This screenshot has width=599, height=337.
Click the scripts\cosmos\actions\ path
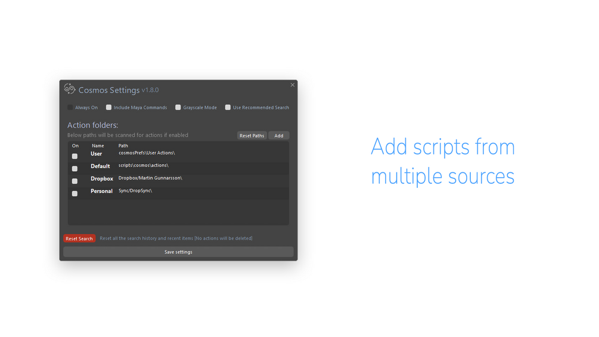(x=143, y=165)
